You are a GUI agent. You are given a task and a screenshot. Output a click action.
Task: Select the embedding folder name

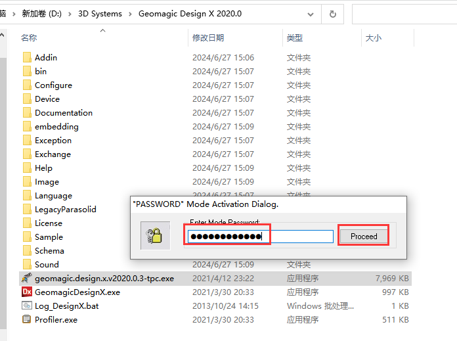tap(56, 127)
